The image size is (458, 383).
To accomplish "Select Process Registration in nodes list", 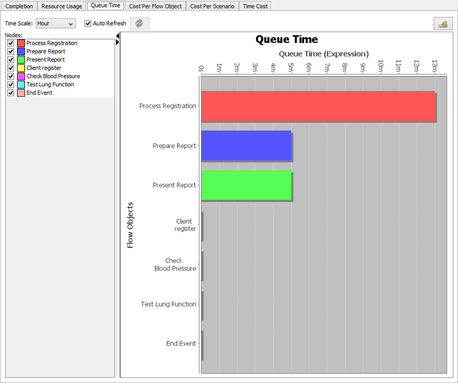I will 52,44.
